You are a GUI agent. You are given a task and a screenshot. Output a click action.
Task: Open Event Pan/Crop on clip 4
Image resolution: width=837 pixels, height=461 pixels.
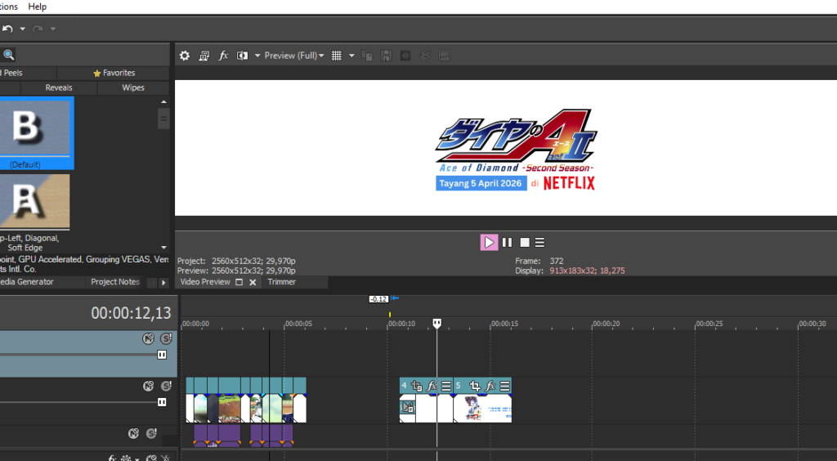coord(417,386)
